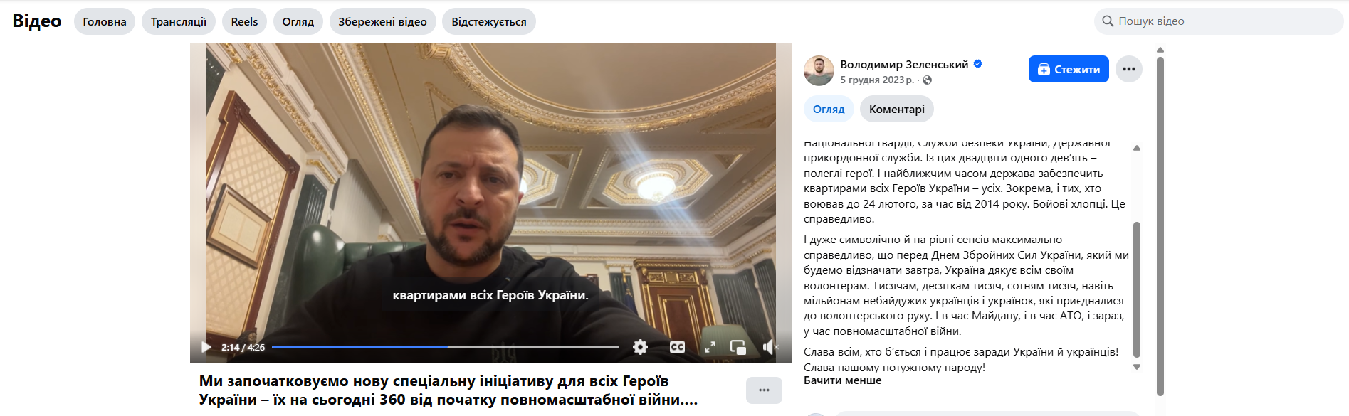This screenshot has height=416, width=1349.
Task: Click the Пошук відео search field
Action: pyautogui.click(x=1218, y=21)
